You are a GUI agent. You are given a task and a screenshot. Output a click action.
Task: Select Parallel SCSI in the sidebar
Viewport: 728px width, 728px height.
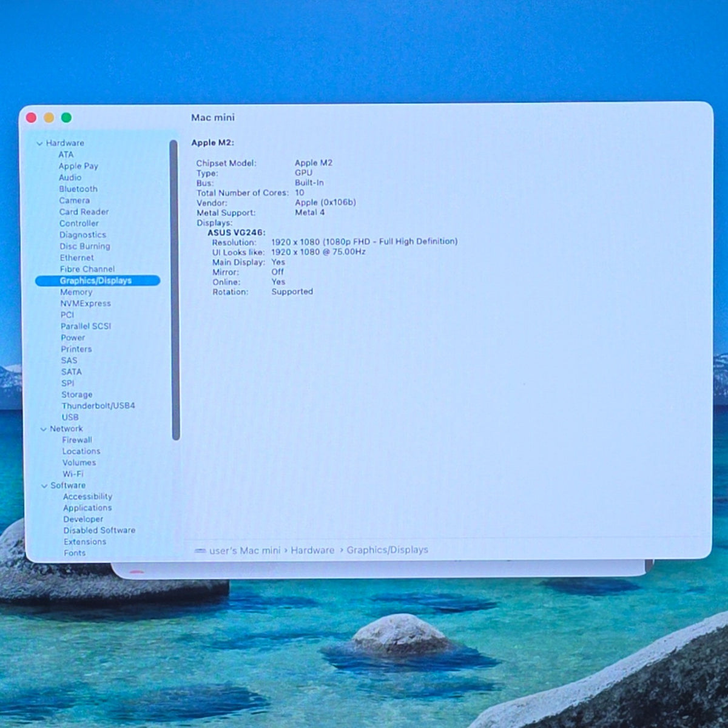(x=86, y=326)
